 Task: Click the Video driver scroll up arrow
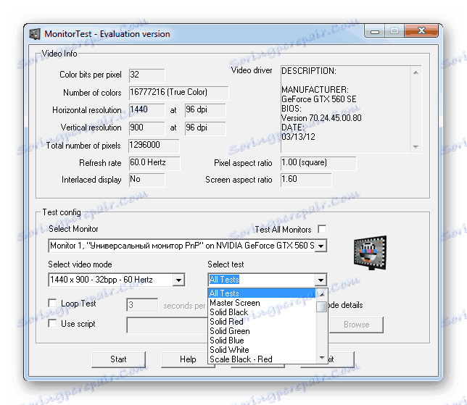416,72
